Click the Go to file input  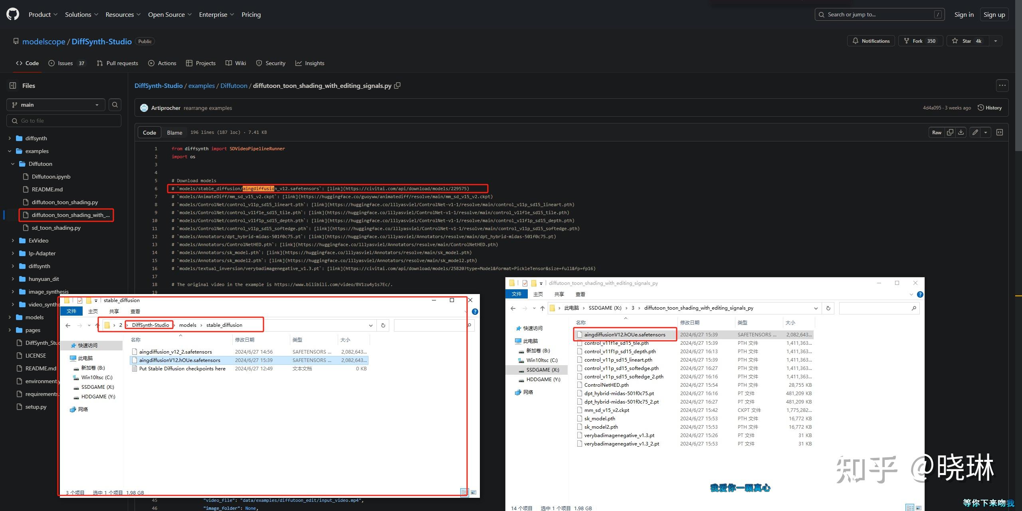click(x=64, y=121)
